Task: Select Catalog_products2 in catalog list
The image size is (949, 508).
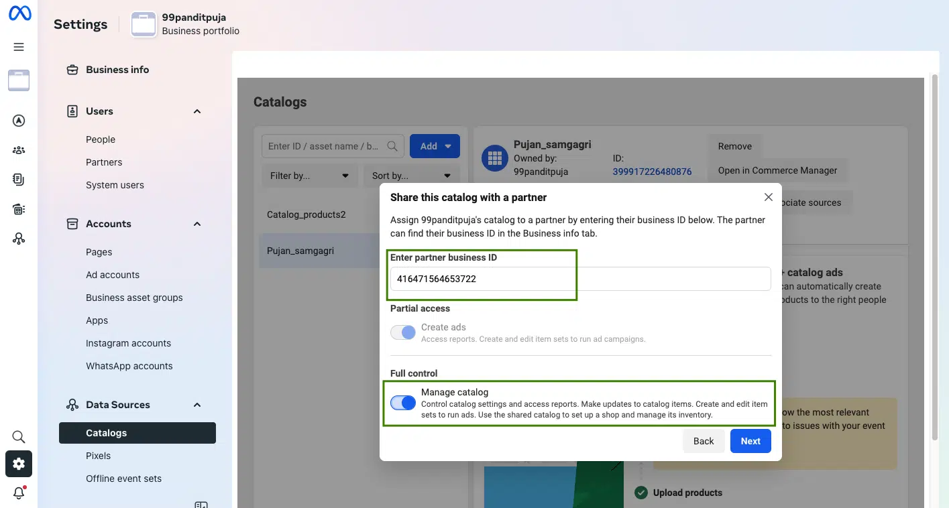Action: [306, 214]
